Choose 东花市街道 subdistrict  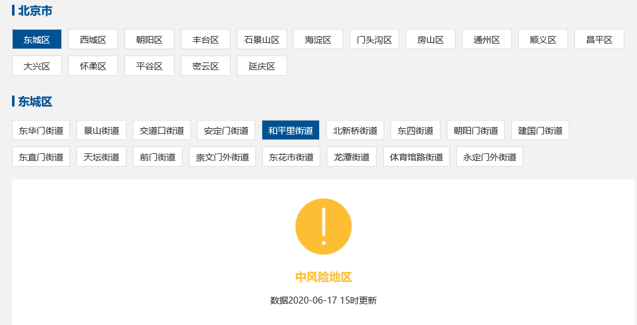click(291, 157)
